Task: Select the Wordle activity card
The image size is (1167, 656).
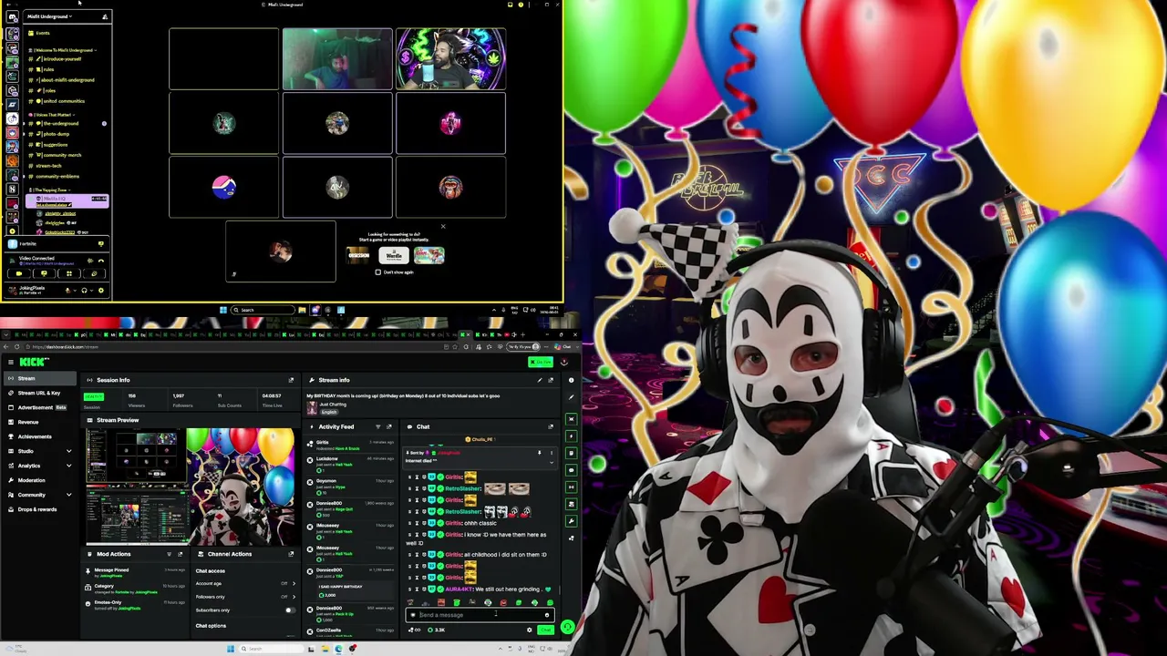Action: 394,256
